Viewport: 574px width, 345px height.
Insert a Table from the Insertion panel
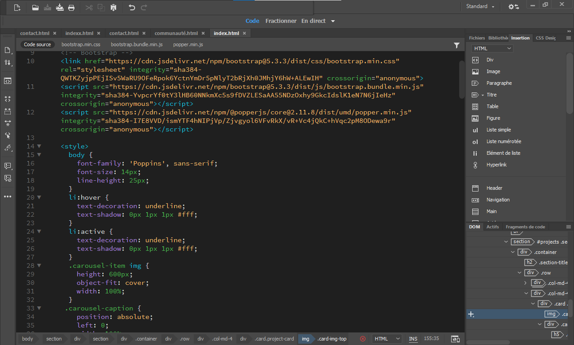[492, 106]
